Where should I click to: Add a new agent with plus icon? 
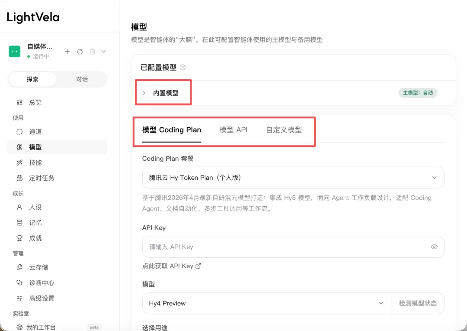(x=67, y=51)
